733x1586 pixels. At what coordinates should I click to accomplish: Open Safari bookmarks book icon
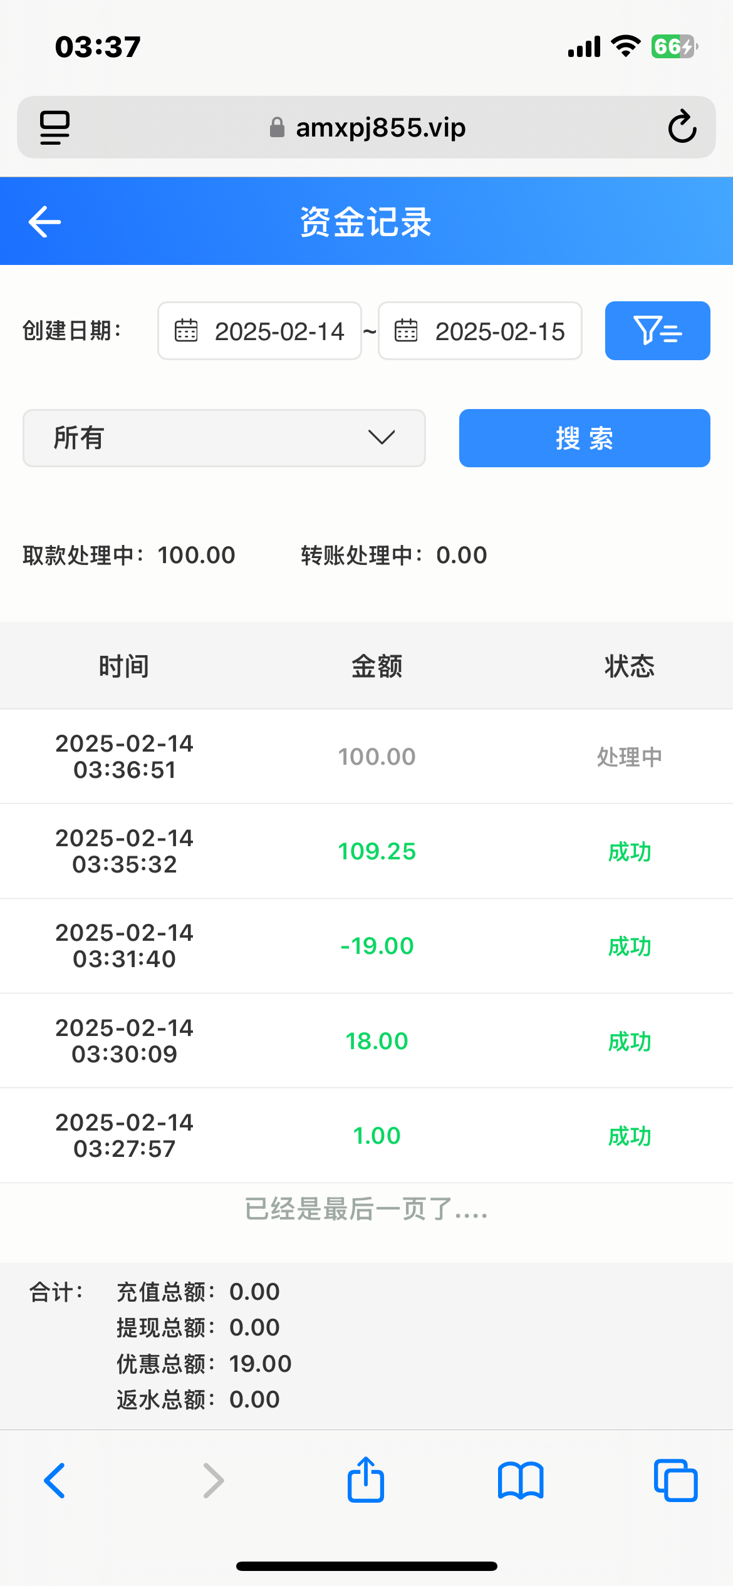(521, 1480)
